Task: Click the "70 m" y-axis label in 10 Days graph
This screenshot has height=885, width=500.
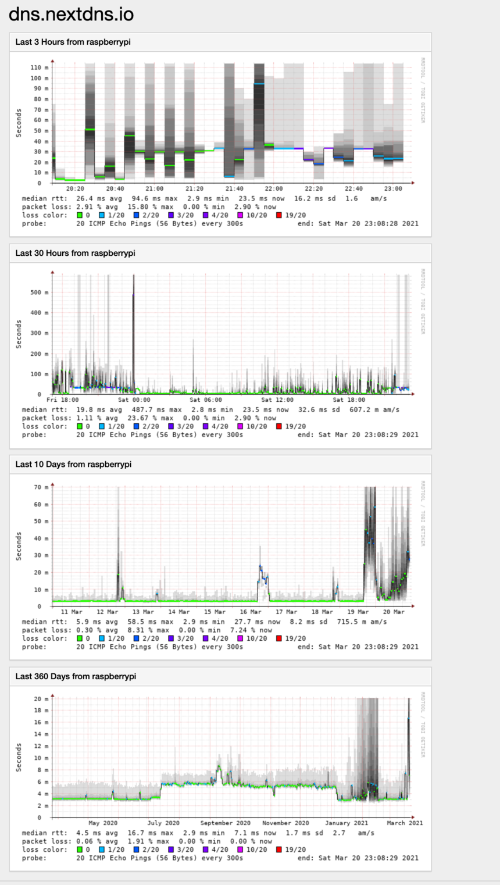Action: coord(41,487)
